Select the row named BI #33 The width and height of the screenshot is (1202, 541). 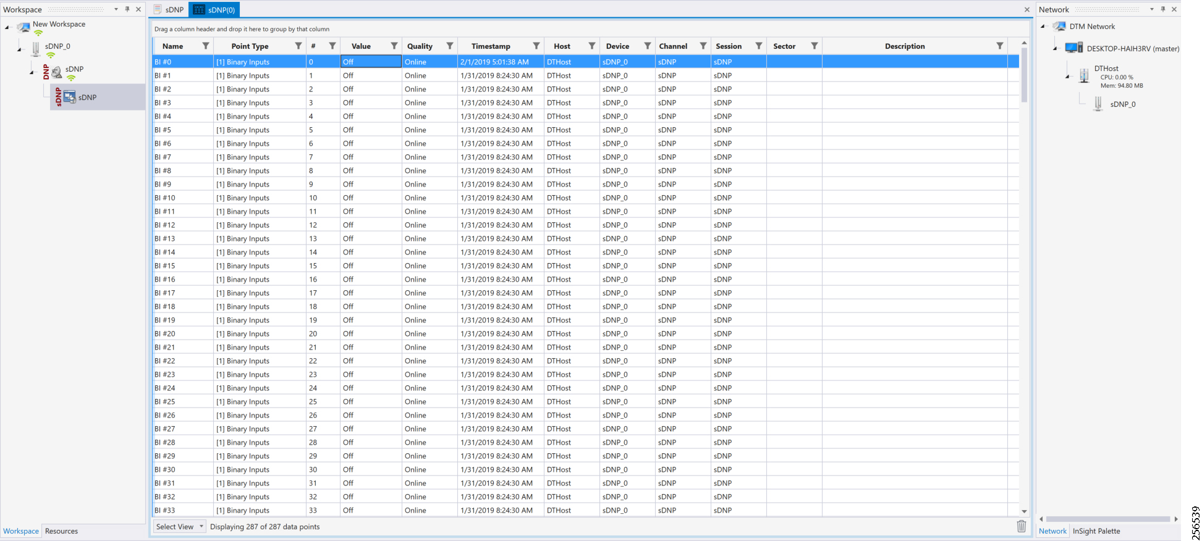point(585,510)
